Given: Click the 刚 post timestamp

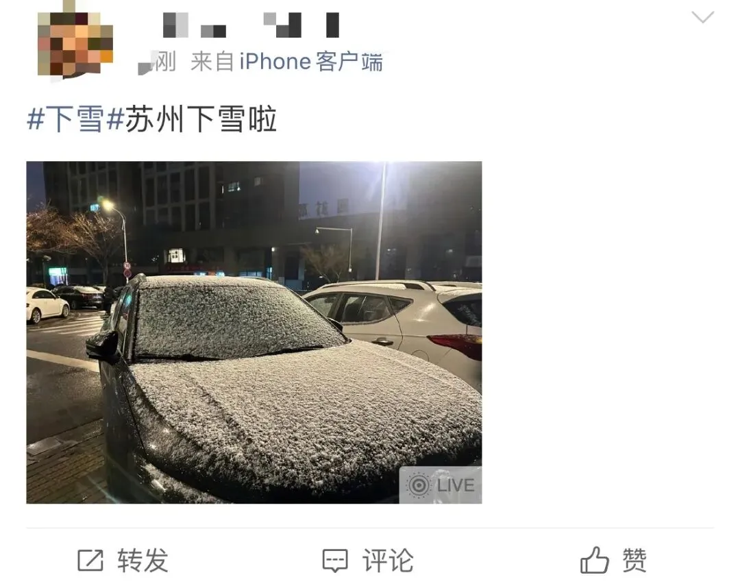Looking at the screenshot, I should (164, 62).
